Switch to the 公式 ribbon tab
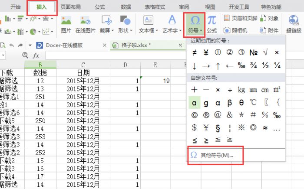Viewport: 304px width, 189px height. (100, 7)
